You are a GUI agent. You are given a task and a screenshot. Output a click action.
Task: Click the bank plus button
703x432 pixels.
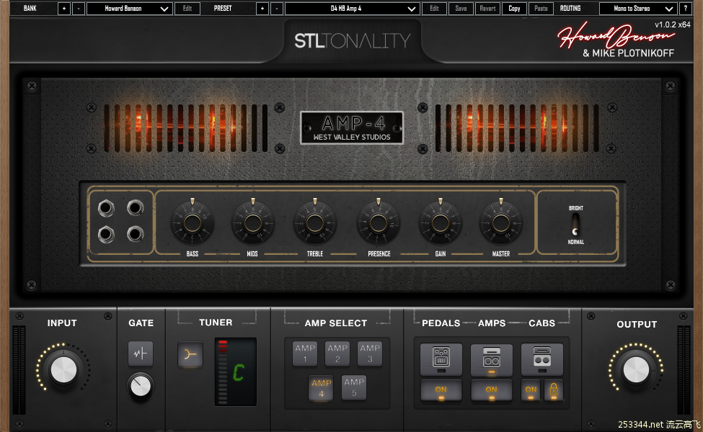[63, 8]
